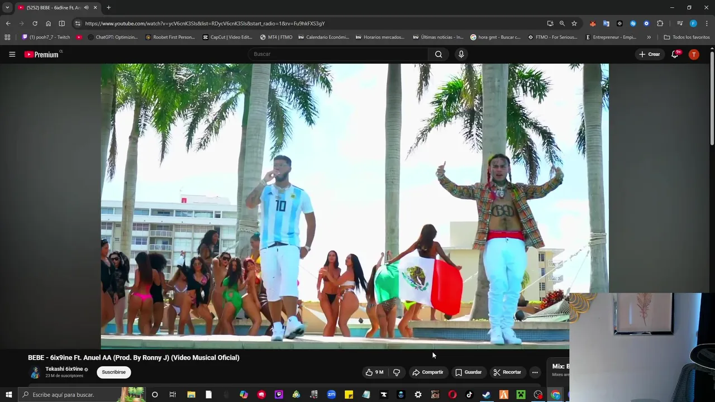Screen dimensions: 715x402
Task: Expand the hidden bookmarks chevron
Action: click(649, 37)
